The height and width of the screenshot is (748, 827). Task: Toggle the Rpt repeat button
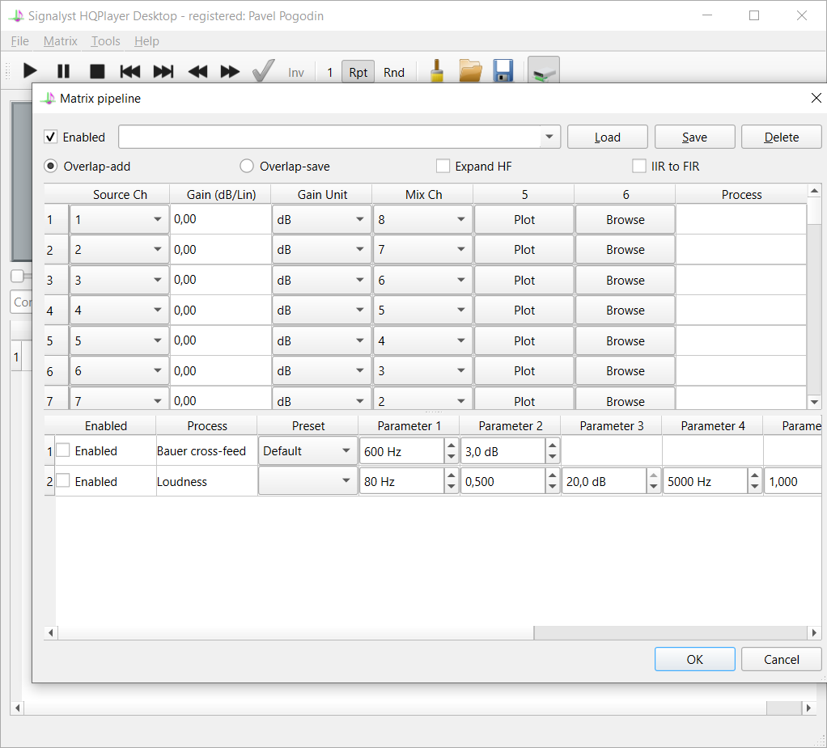pyautogui.click(x=358, y=72)
